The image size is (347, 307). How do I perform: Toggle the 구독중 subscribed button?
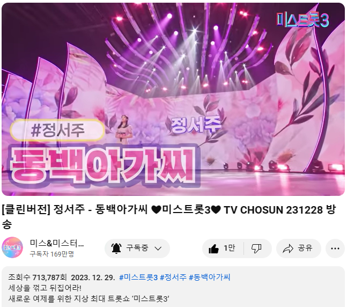coord(137,248)
